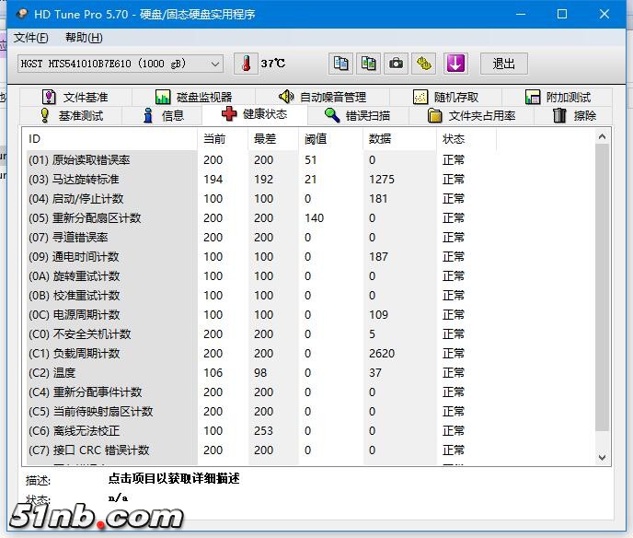
Task: Copy info to clipboard toolbar icon
Action: coord(340,64)
